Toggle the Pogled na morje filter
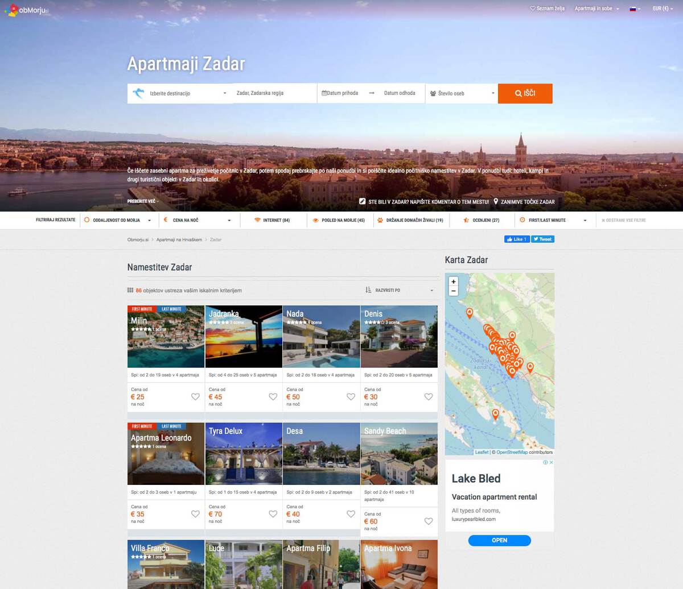The image size is (683, 589). click(339, 220)
